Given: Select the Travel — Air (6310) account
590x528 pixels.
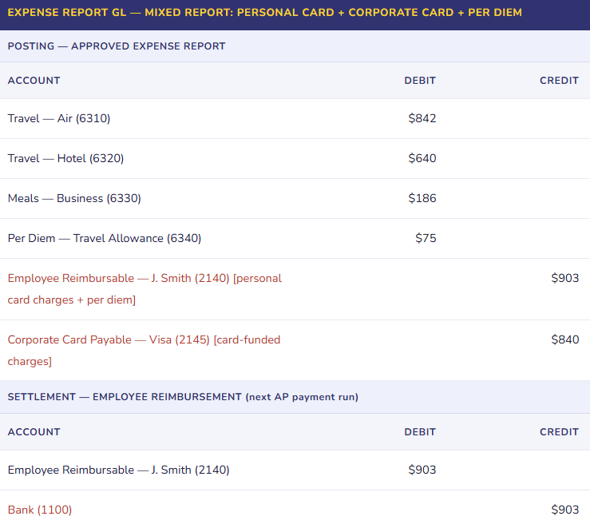Looking at the screenshot, I should click(59, 119).
